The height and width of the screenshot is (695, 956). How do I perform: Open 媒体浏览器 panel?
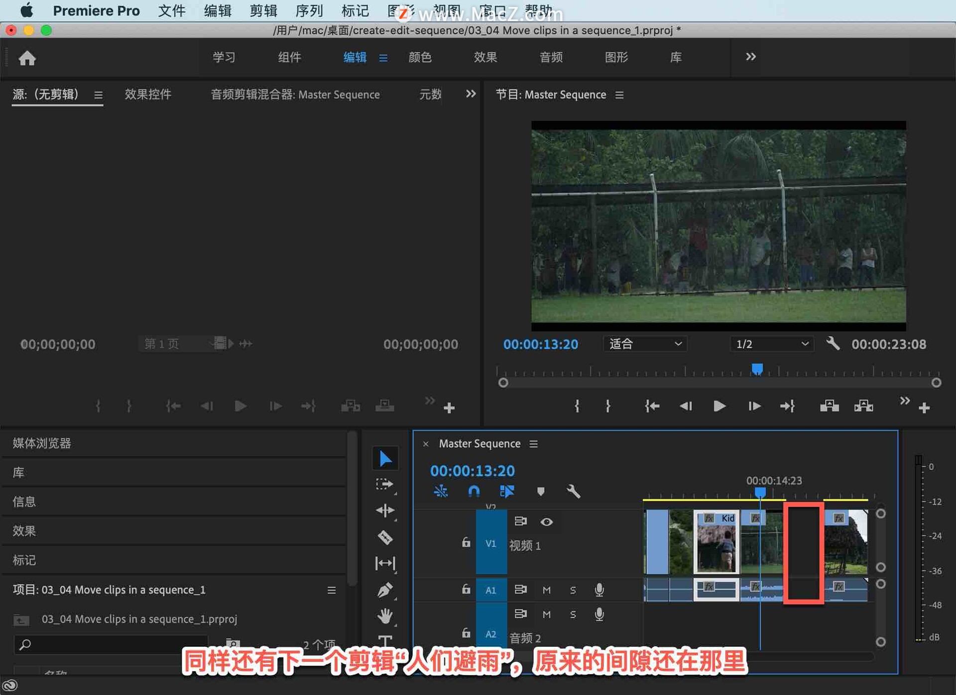click(42, 443)
